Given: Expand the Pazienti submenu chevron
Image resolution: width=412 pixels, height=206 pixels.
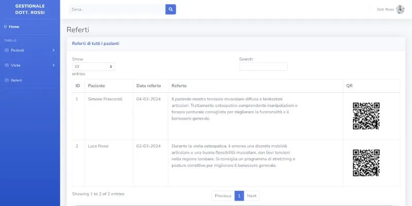Looking at the screenshot, I should pos(54,50).
